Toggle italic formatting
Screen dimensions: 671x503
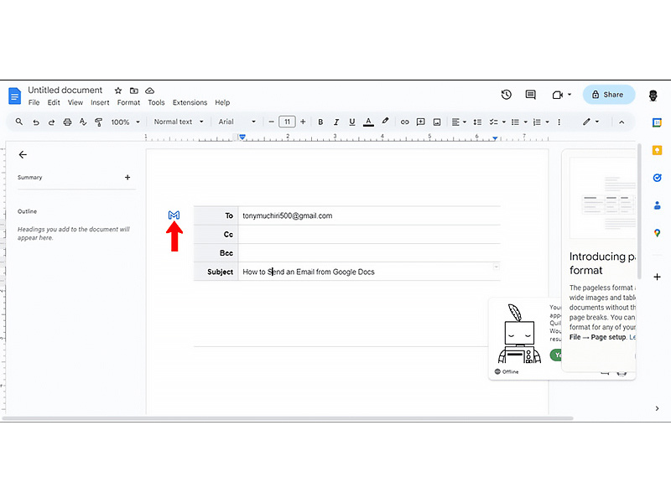click(x=336, y=122)
